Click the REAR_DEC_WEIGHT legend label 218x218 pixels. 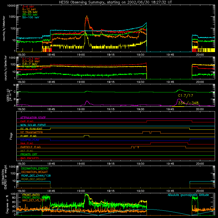click(34, 179)
